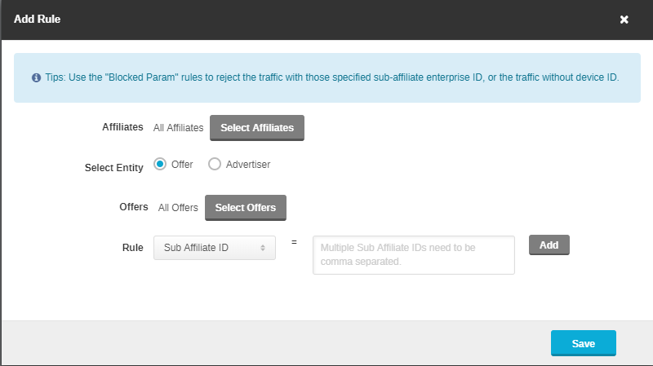The height and width of the screenshot is (366, 653).
Task: Click the Rule field label
Action: click(132, 247)
